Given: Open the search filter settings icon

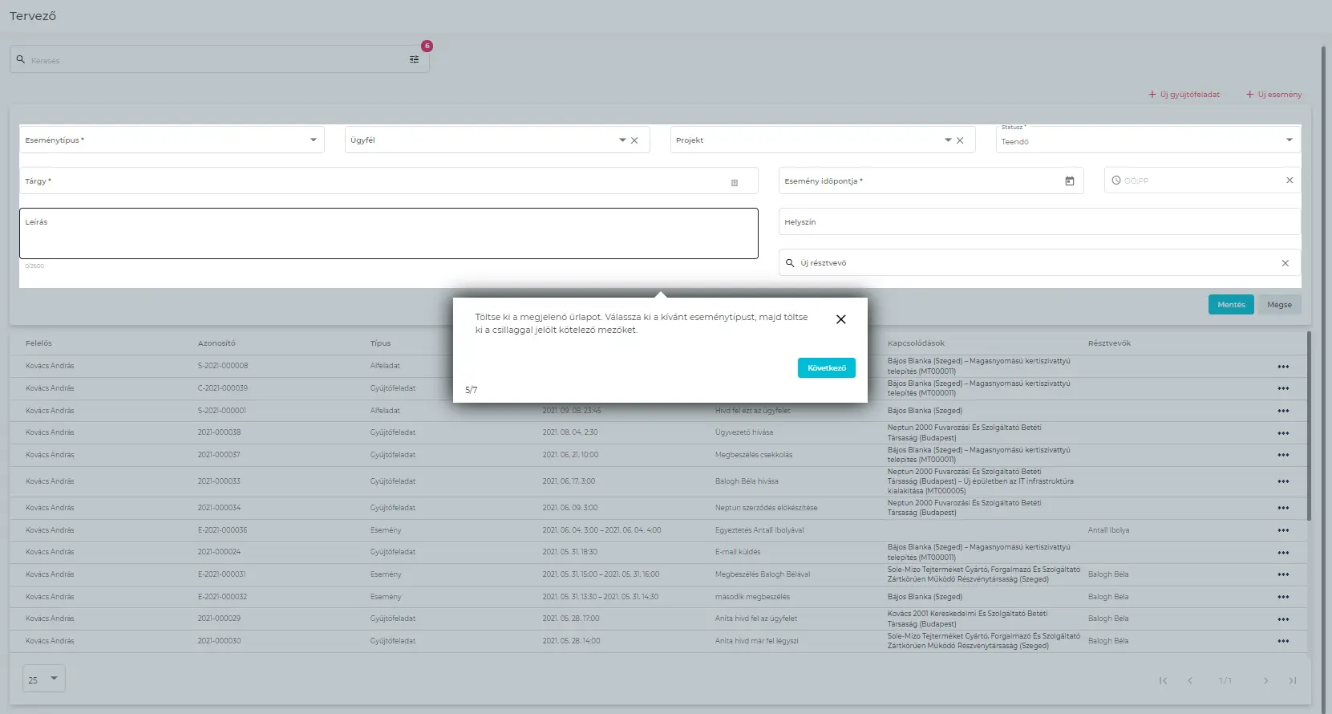Looking at the screenshot, I should point(414,59).
